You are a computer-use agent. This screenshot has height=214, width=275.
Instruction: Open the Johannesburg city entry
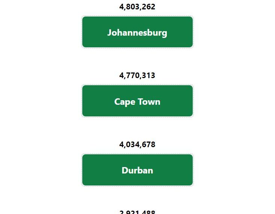click(137, 32)
